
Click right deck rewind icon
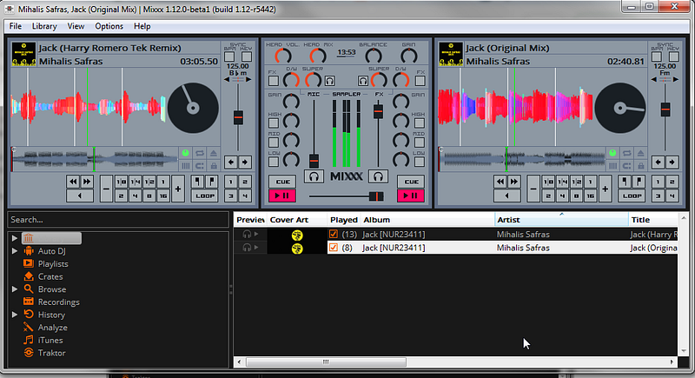pos(500,182)
